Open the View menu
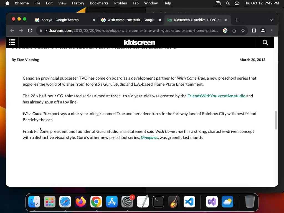 62,3
